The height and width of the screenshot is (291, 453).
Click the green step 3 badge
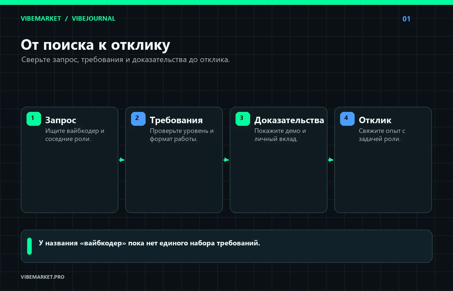pos(243,119)
